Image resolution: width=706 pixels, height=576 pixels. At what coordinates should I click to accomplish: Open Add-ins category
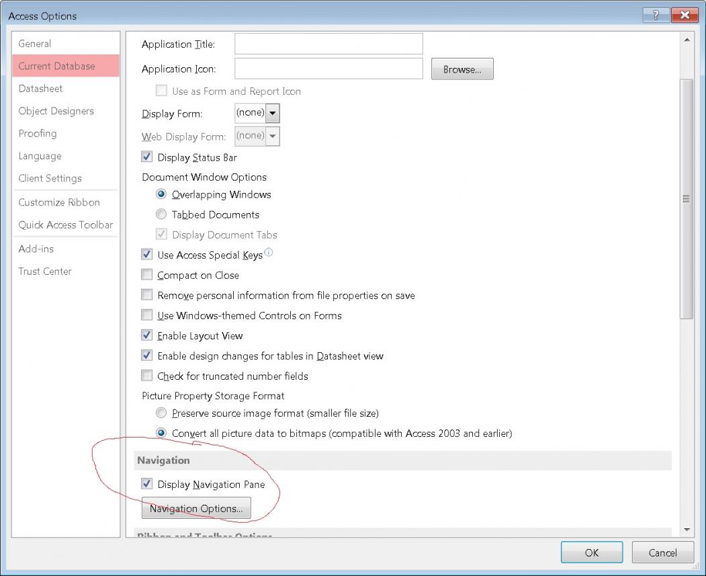click(66, 249)
